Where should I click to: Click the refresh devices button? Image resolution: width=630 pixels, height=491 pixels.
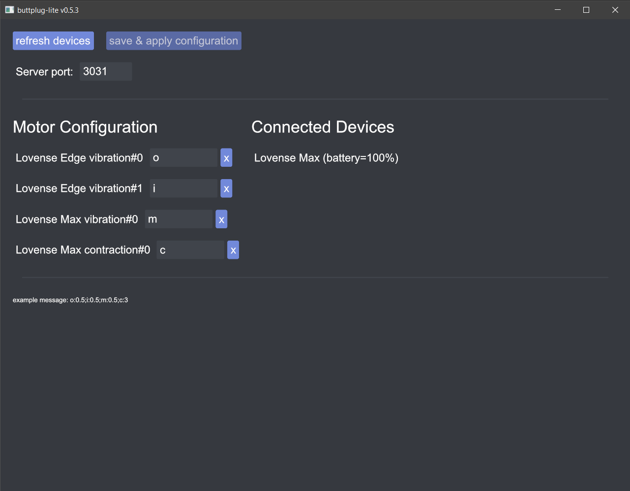click(x=53, y=41)
